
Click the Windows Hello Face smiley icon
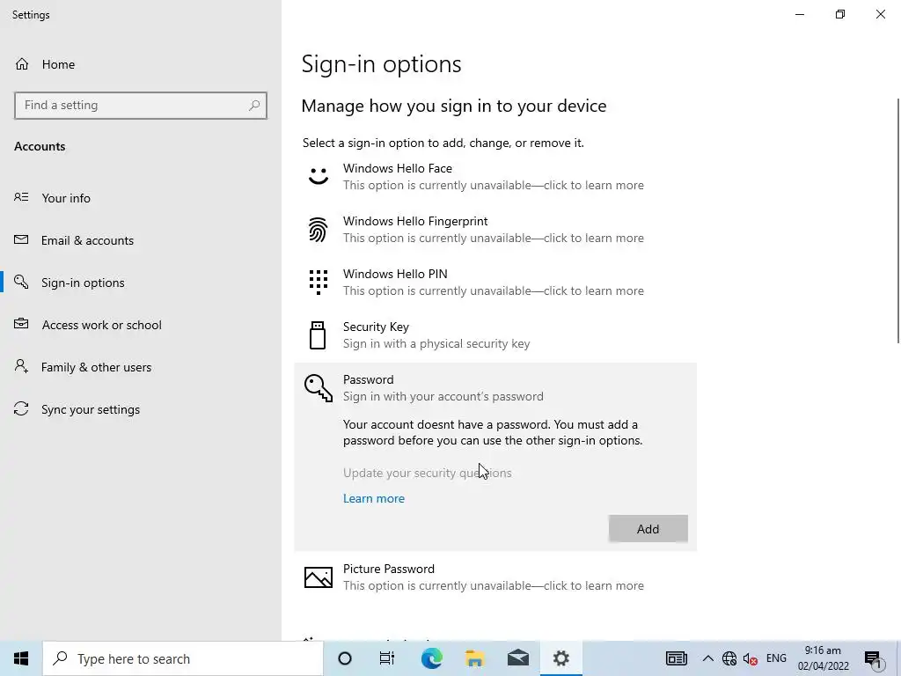(319, 176)
